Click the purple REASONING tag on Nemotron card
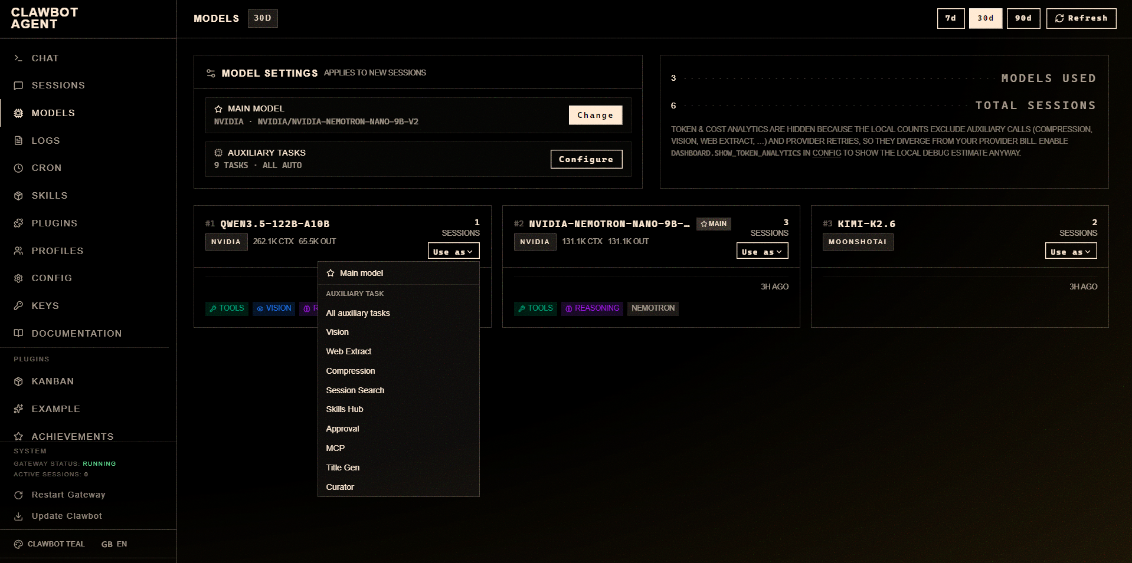 point(592,308)
